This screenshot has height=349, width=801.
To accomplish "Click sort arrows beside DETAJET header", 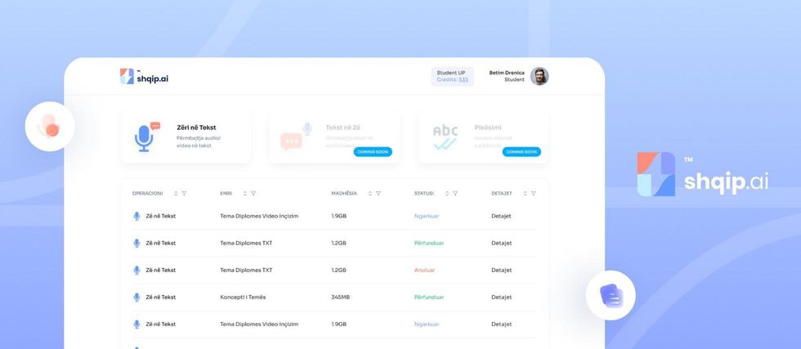I will 525,194.
